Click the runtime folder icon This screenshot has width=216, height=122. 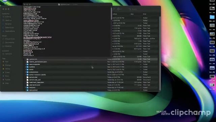[x=28, y=67]
